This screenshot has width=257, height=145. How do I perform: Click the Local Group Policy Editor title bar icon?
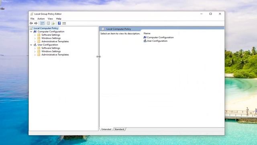pyautogui.click(x=32, y=14)
